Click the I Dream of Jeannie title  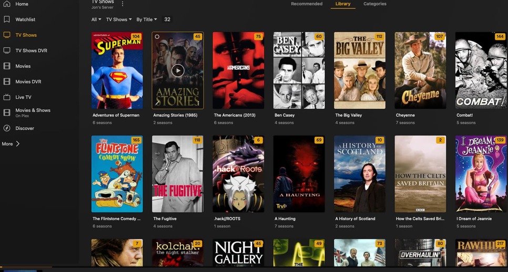474,218
